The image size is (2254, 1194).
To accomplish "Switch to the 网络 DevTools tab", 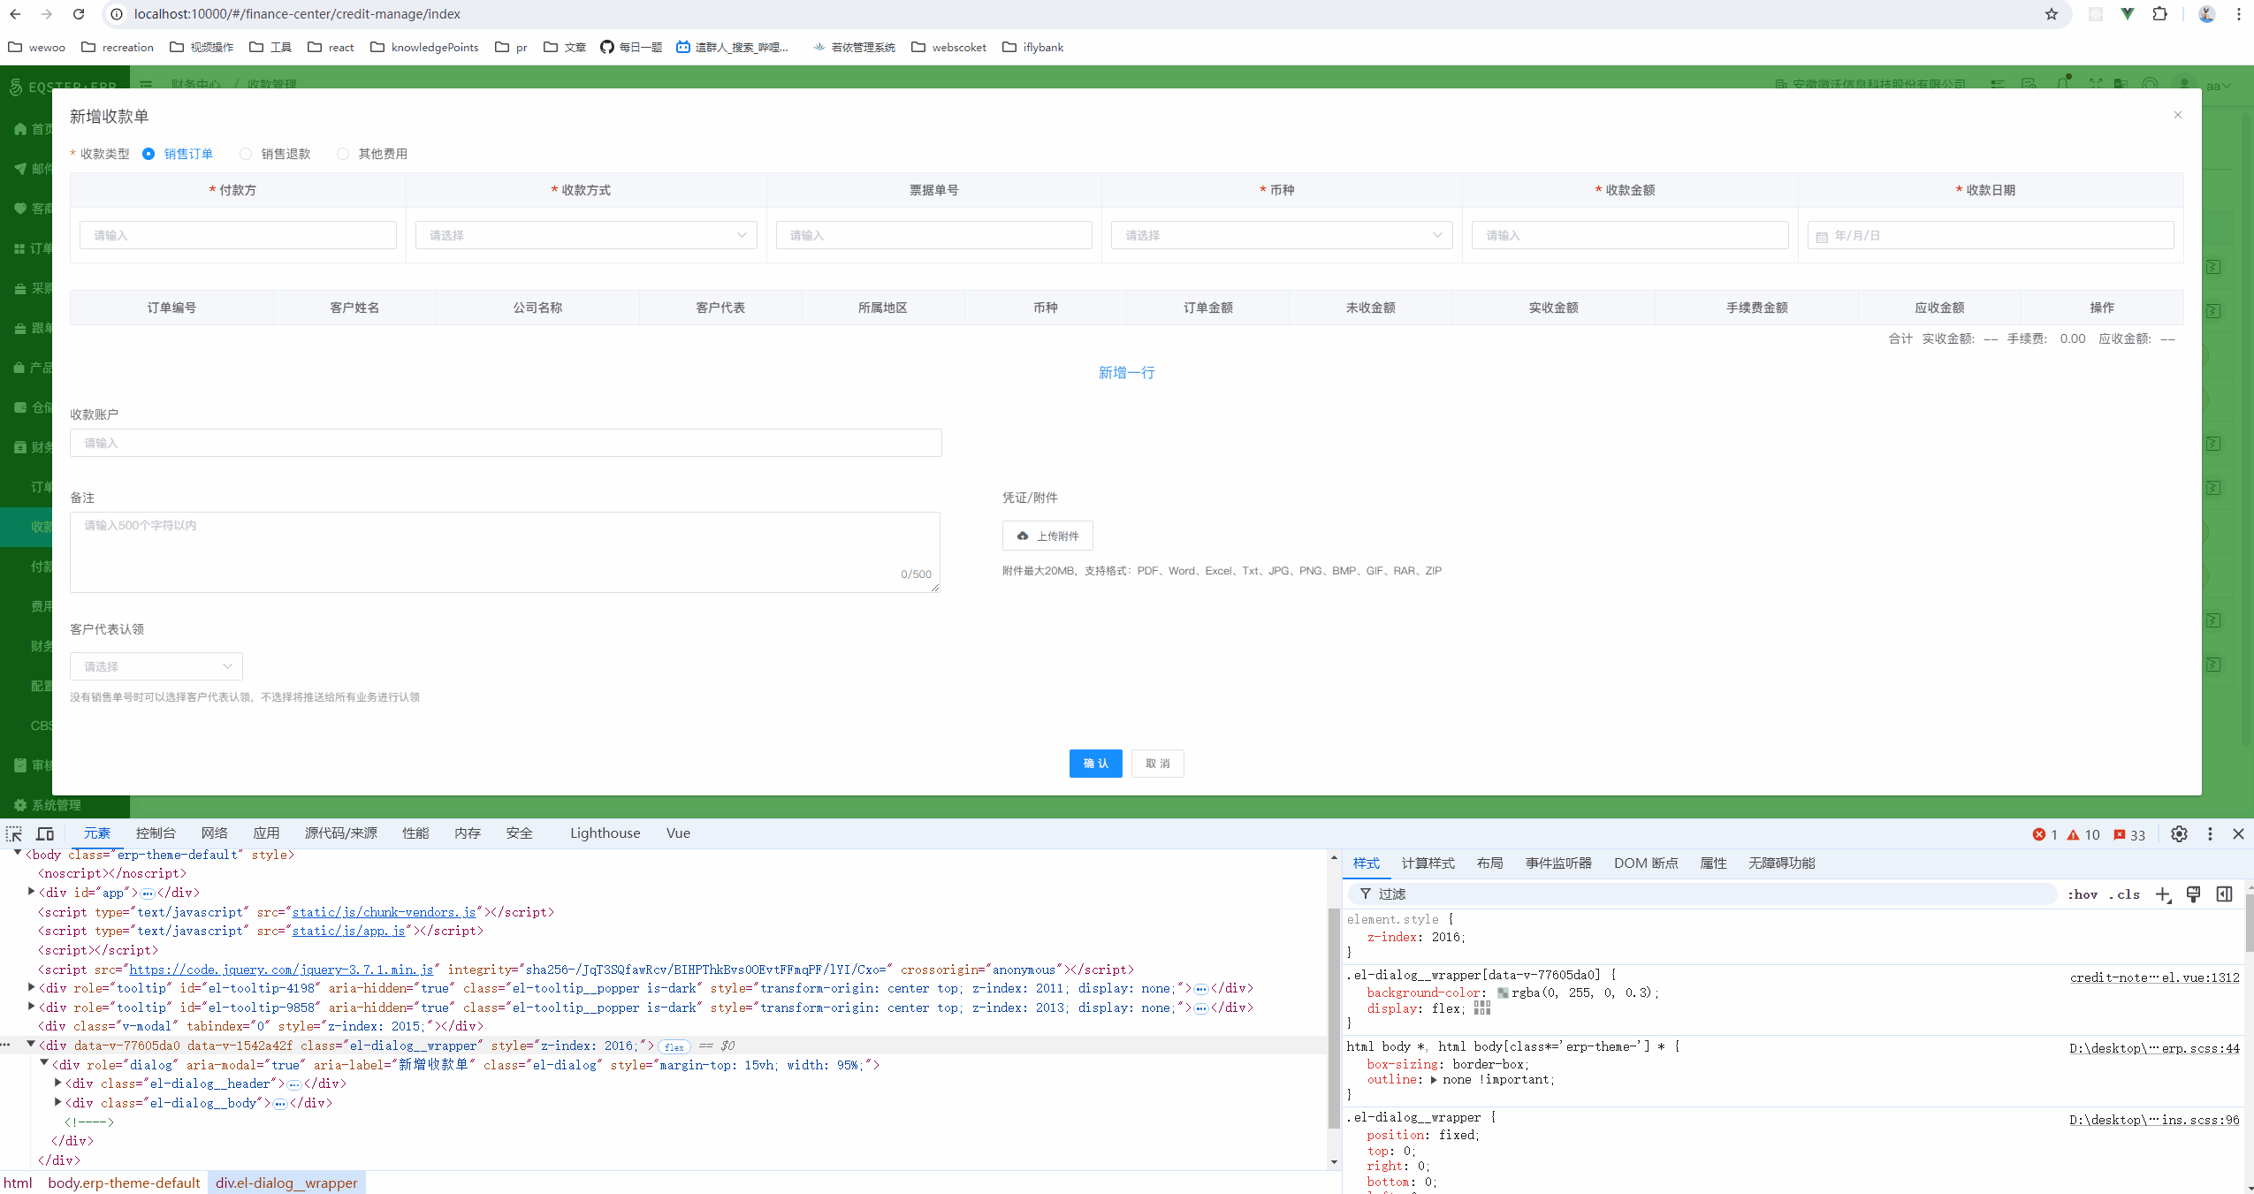I will [x=214, y=833].
